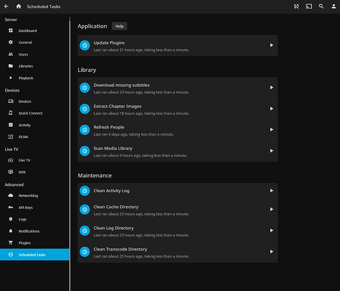Click the Plugins cart icon
This screenshot has width=340, height=291.
(x=10, y=243)
